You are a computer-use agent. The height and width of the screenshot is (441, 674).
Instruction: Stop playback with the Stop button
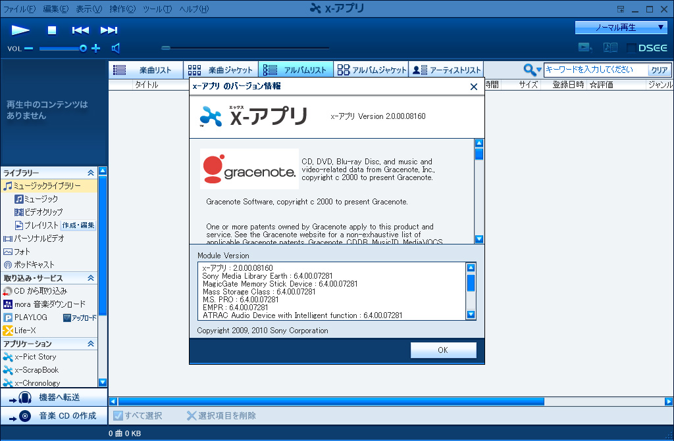(52, 30)
